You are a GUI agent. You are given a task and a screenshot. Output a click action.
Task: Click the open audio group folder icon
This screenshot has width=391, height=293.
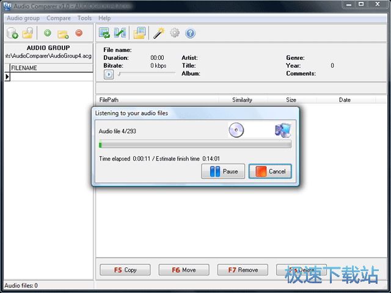tap(27, 33)
